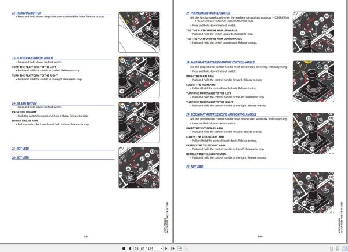The width and height of the screenshot is (348, 252).
Task: Click 'LOWER THE JIB ARM' text
Action: point(25,121)
